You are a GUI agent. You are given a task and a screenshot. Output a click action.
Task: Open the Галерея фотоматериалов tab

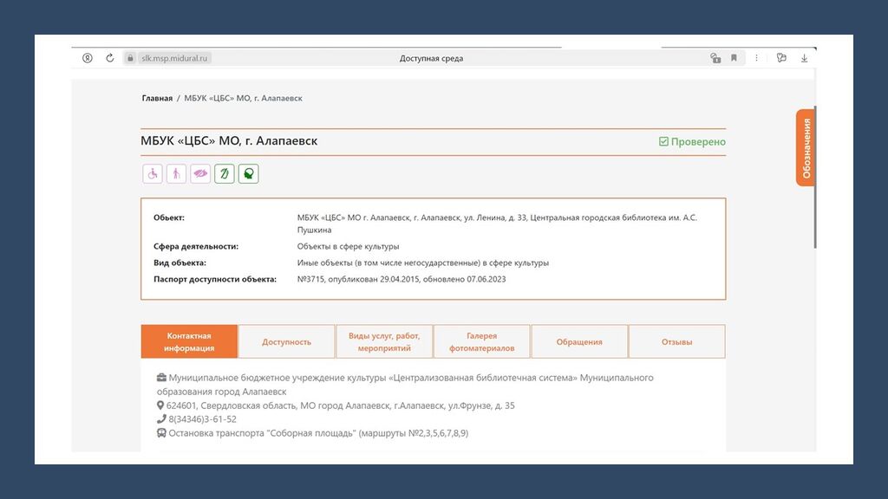pyautogui.click(x=481, y=341)
